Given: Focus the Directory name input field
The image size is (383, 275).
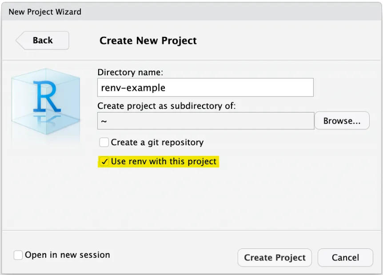Looking at the screenshot, I should (x=205, y=88).
